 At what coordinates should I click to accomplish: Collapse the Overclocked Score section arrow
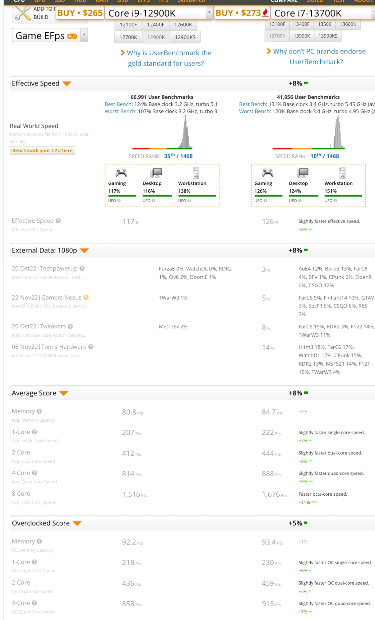click(77, 524)
